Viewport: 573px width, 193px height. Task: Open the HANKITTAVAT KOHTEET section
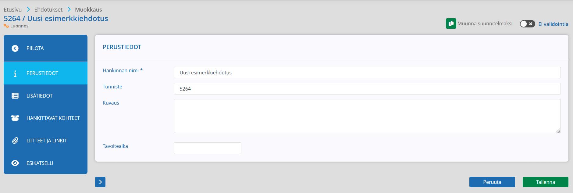click(x=45, y=118)
